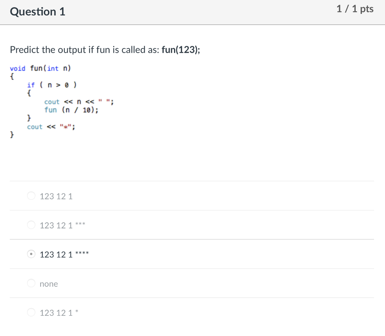Click the answer label text "123 12 1 ****"
Screen dimensions: 385x336
tap(64, 254)
